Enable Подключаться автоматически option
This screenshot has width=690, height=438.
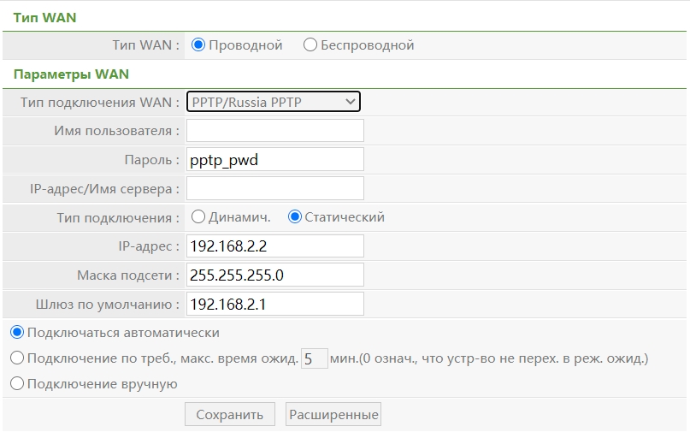click(x=17, y=332)
